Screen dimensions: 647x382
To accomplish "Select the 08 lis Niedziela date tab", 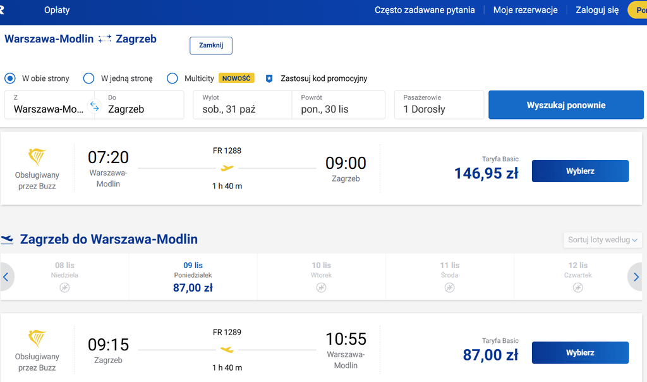I will (x=65, y=276).
